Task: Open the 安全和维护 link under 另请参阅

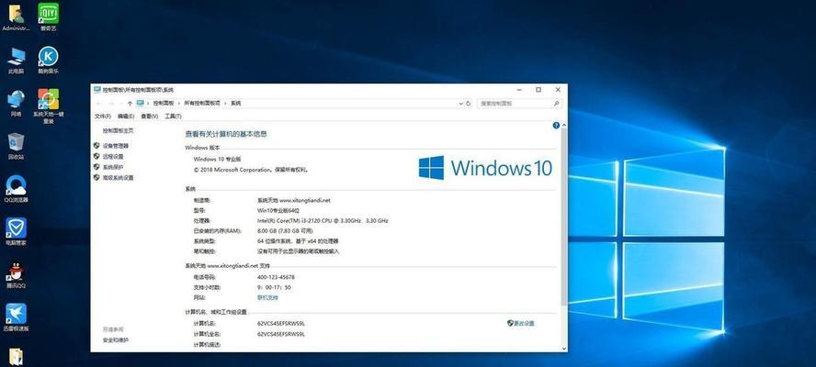Action: pos(116,340)
